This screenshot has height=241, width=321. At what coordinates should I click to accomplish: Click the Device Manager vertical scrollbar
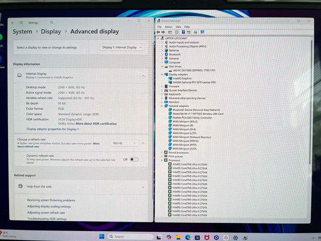(x=311, y=102)
